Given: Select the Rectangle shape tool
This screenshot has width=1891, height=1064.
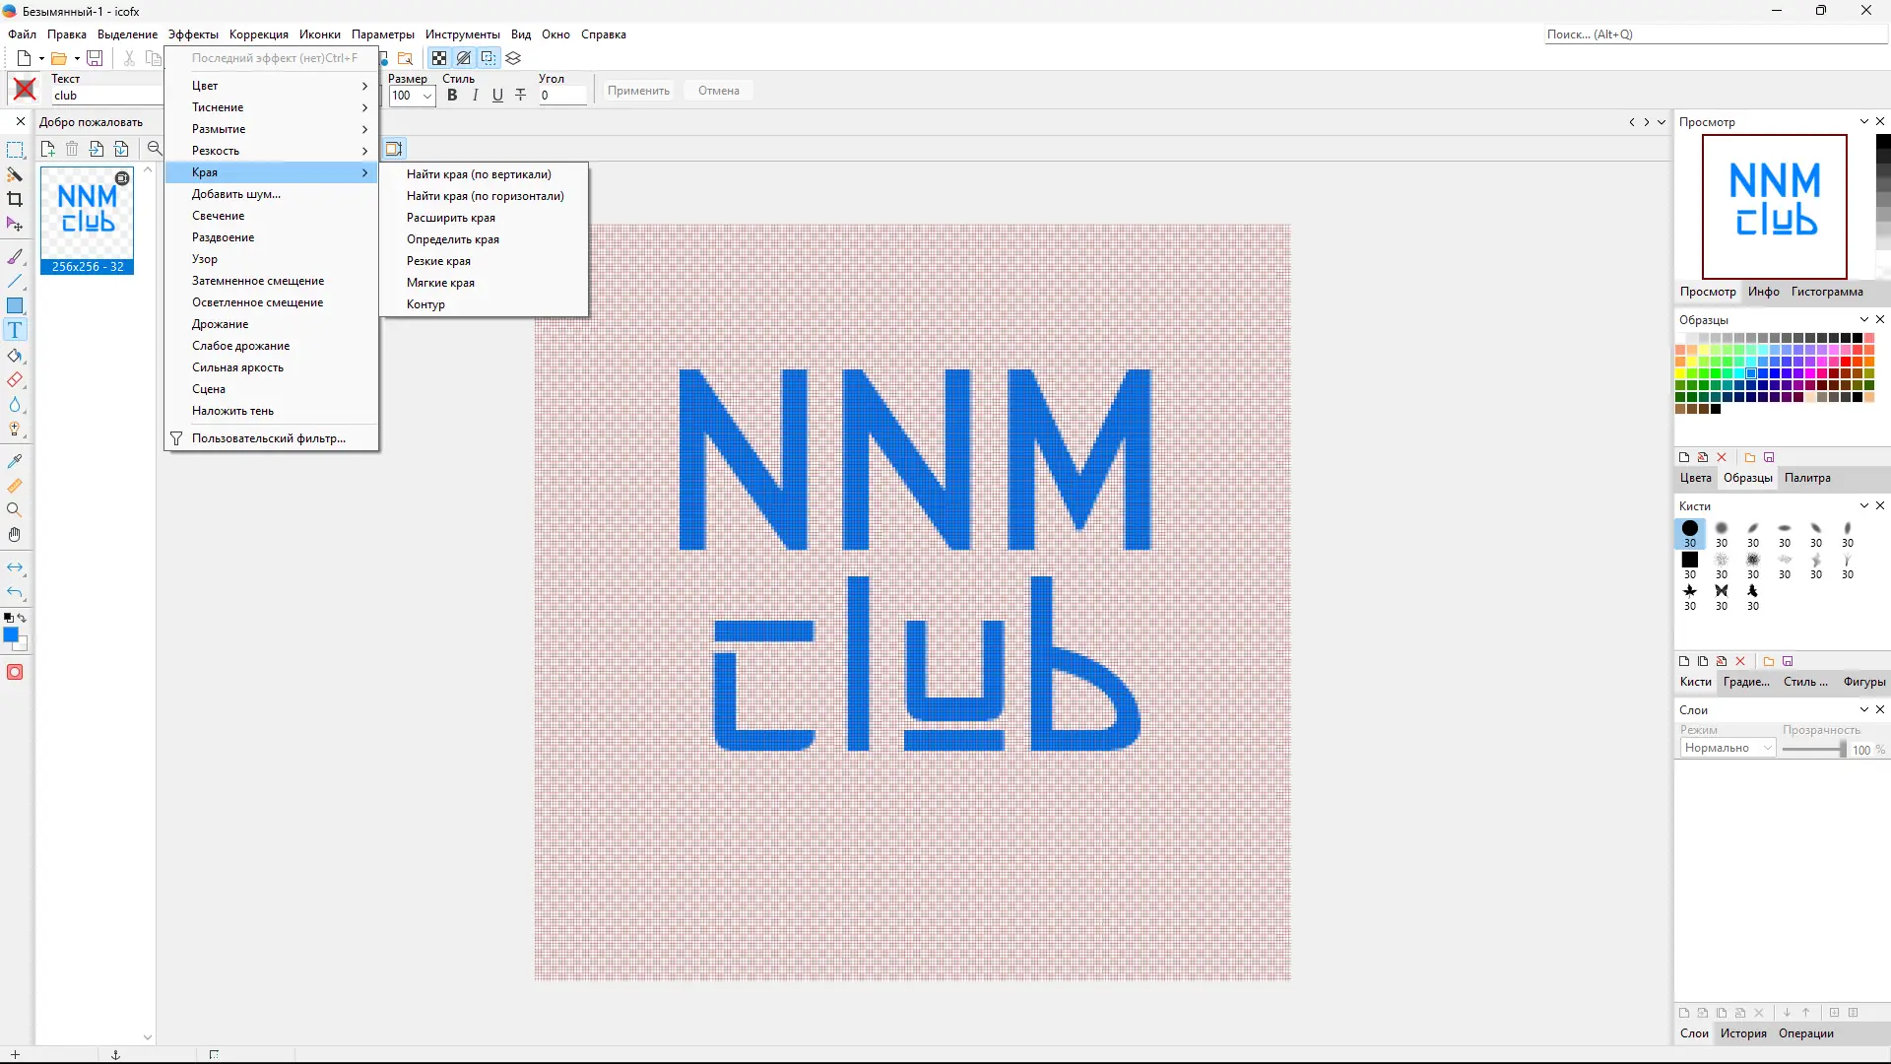Looking at the screenshot, I should (x=15, y=305).
